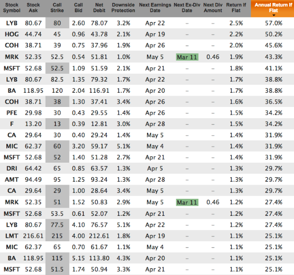
Task: Click BA symbol in 120 strike row
Action: (12, 91)
